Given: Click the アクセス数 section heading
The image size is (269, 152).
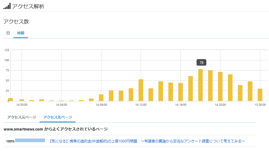Looking at the screenshot, I should [x=16, y=22].
